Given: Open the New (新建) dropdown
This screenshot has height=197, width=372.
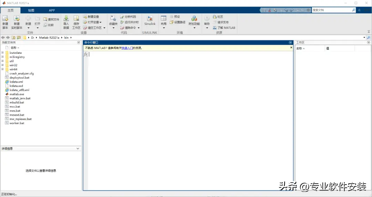Looking at the screenshot, I should pyautogui.click(x=28, y=28).
